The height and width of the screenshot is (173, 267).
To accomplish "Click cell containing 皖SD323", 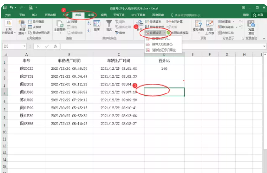I will tap(27, 68).
